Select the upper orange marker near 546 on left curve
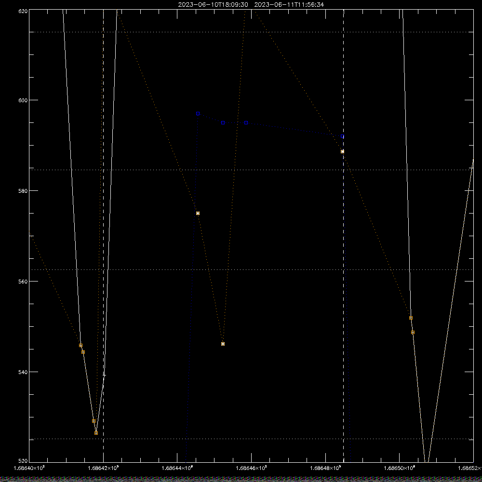The image size is (482, 482). [80, 346]
